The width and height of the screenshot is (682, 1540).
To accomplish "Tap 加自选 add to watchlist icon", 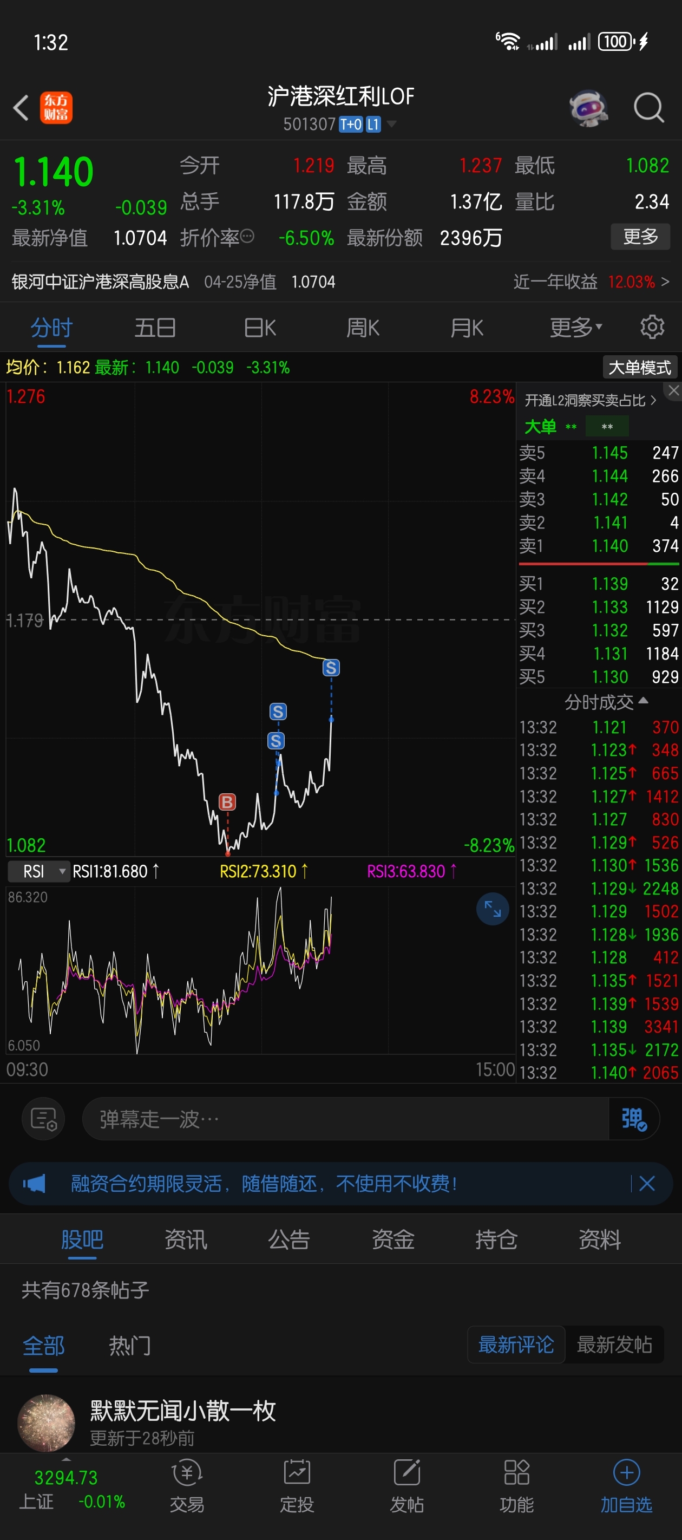I will [x=626, y=1486].
